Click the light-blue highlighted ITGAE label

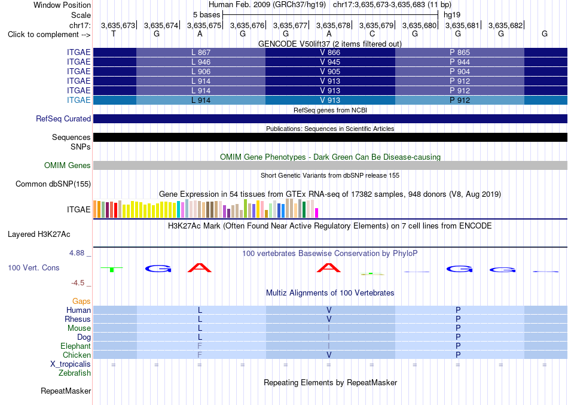pyautogui.click(x=78, y=100)
